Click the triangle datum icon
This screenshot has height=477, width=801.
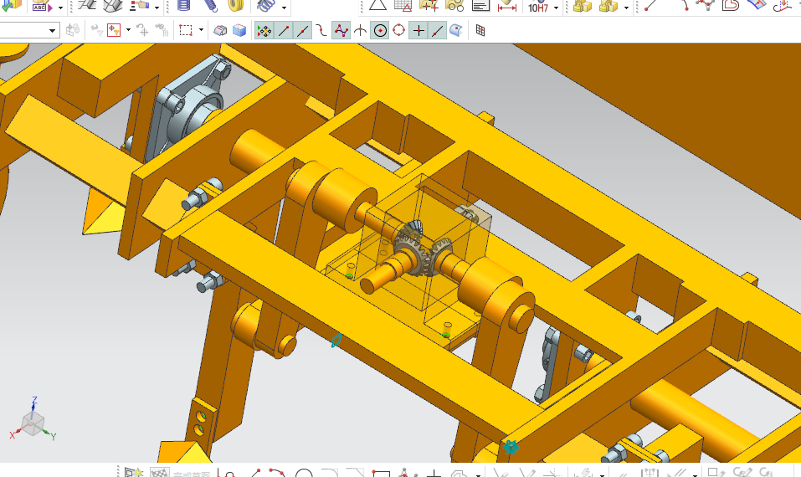coord(377,6)
